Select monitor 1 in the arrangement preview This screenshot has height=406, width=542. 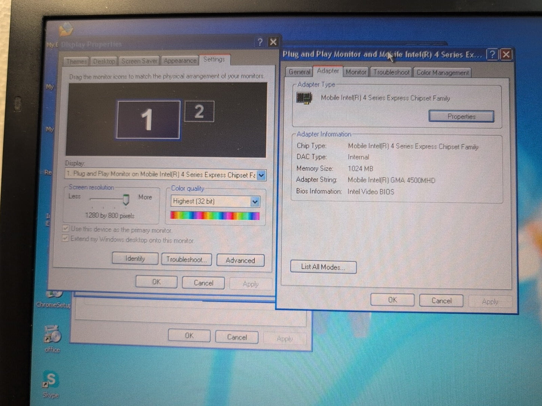[x=148, y=119]
